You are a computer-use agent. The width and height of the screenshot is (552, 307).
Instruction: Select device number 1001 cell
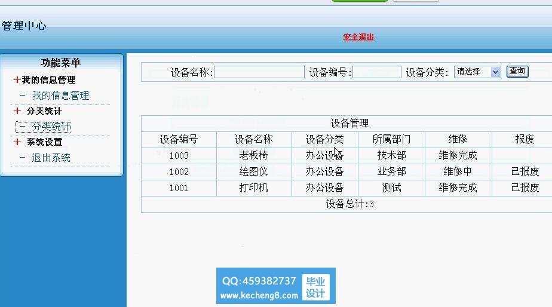pos(179,188)
